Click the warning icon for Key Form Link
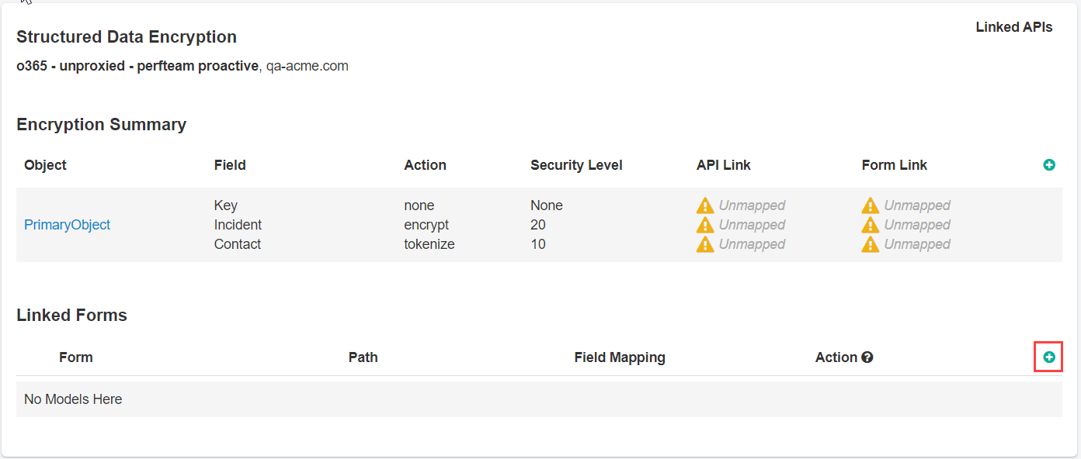 [871, 205]
